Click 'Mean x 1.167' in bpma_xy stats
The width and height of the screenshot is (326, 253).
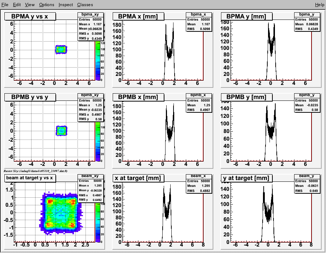point(90,24)
